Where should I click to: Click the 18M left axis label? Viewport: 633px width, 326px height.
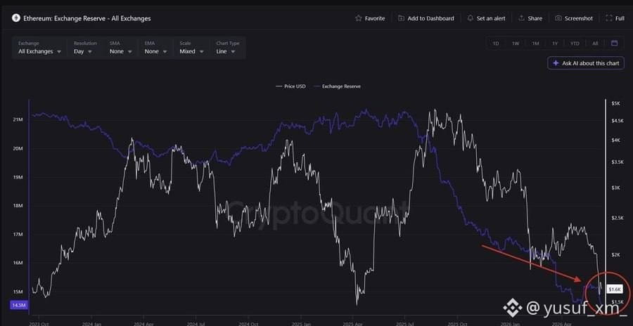coord(18,206)
